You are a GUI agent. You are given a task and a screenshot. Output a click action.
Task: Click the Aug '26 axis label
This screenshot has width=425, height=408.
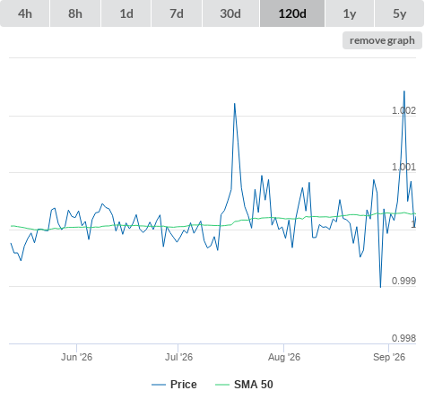point(284,357)
